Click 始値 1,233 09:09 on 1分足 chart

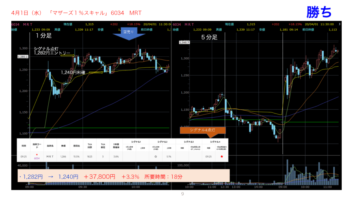click(31, 30)
